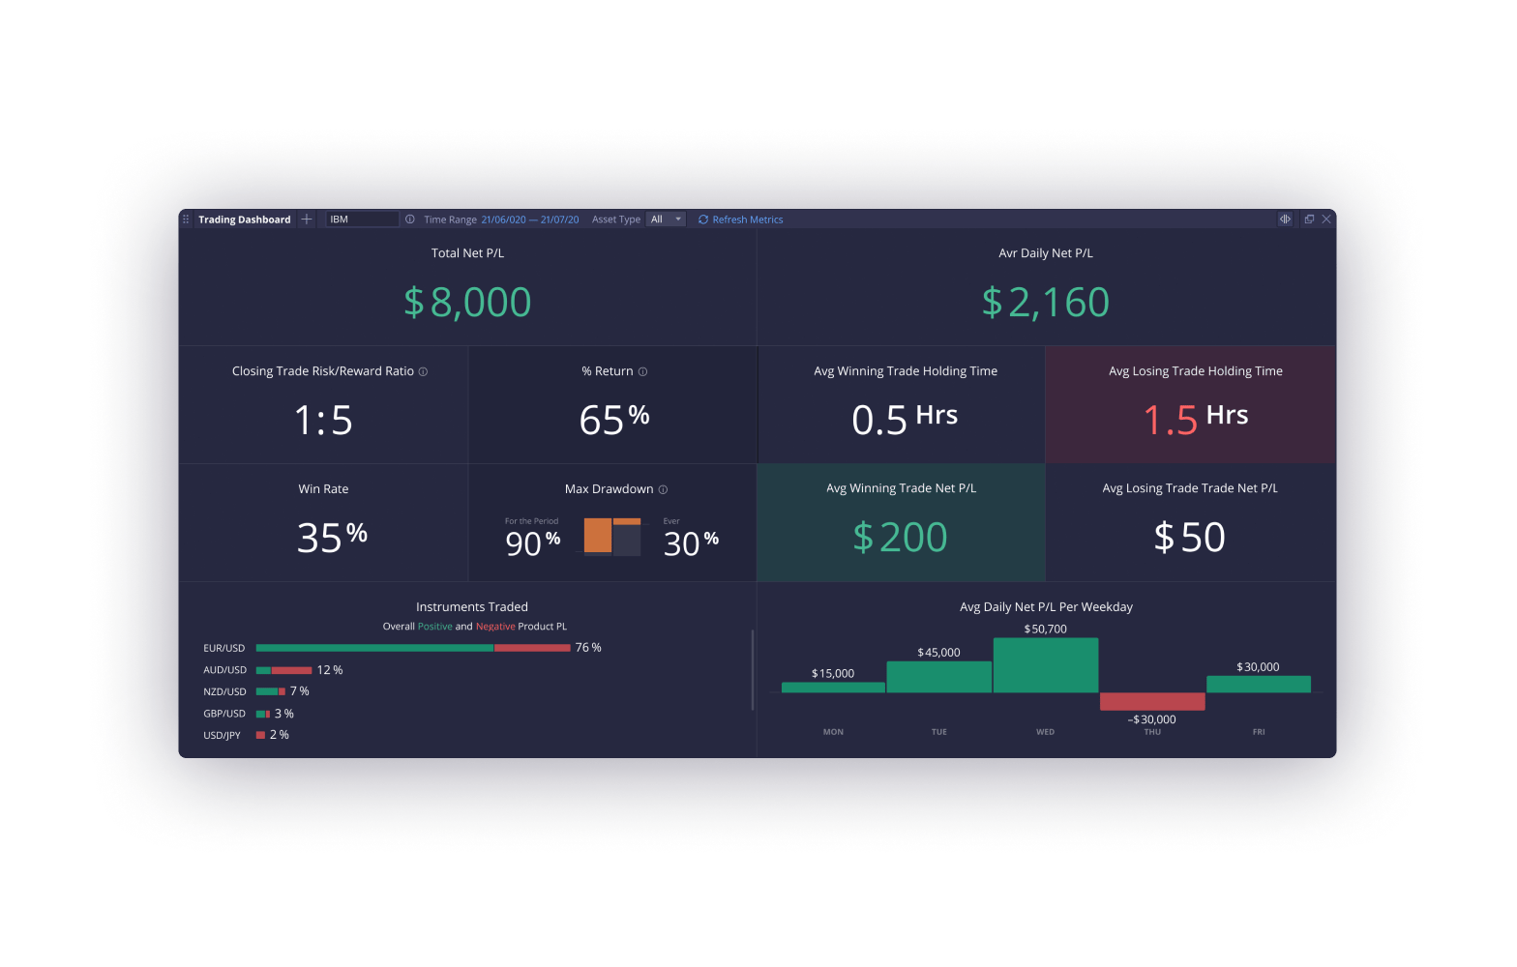
Task: Click the EUR/USD 76% progress bar
Action: point(413,648)
